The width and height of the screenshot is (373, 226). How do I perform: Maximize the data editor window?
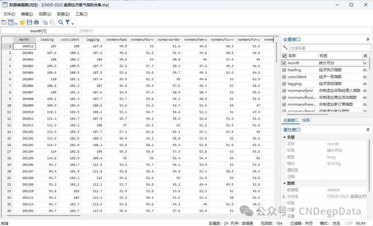351,5
